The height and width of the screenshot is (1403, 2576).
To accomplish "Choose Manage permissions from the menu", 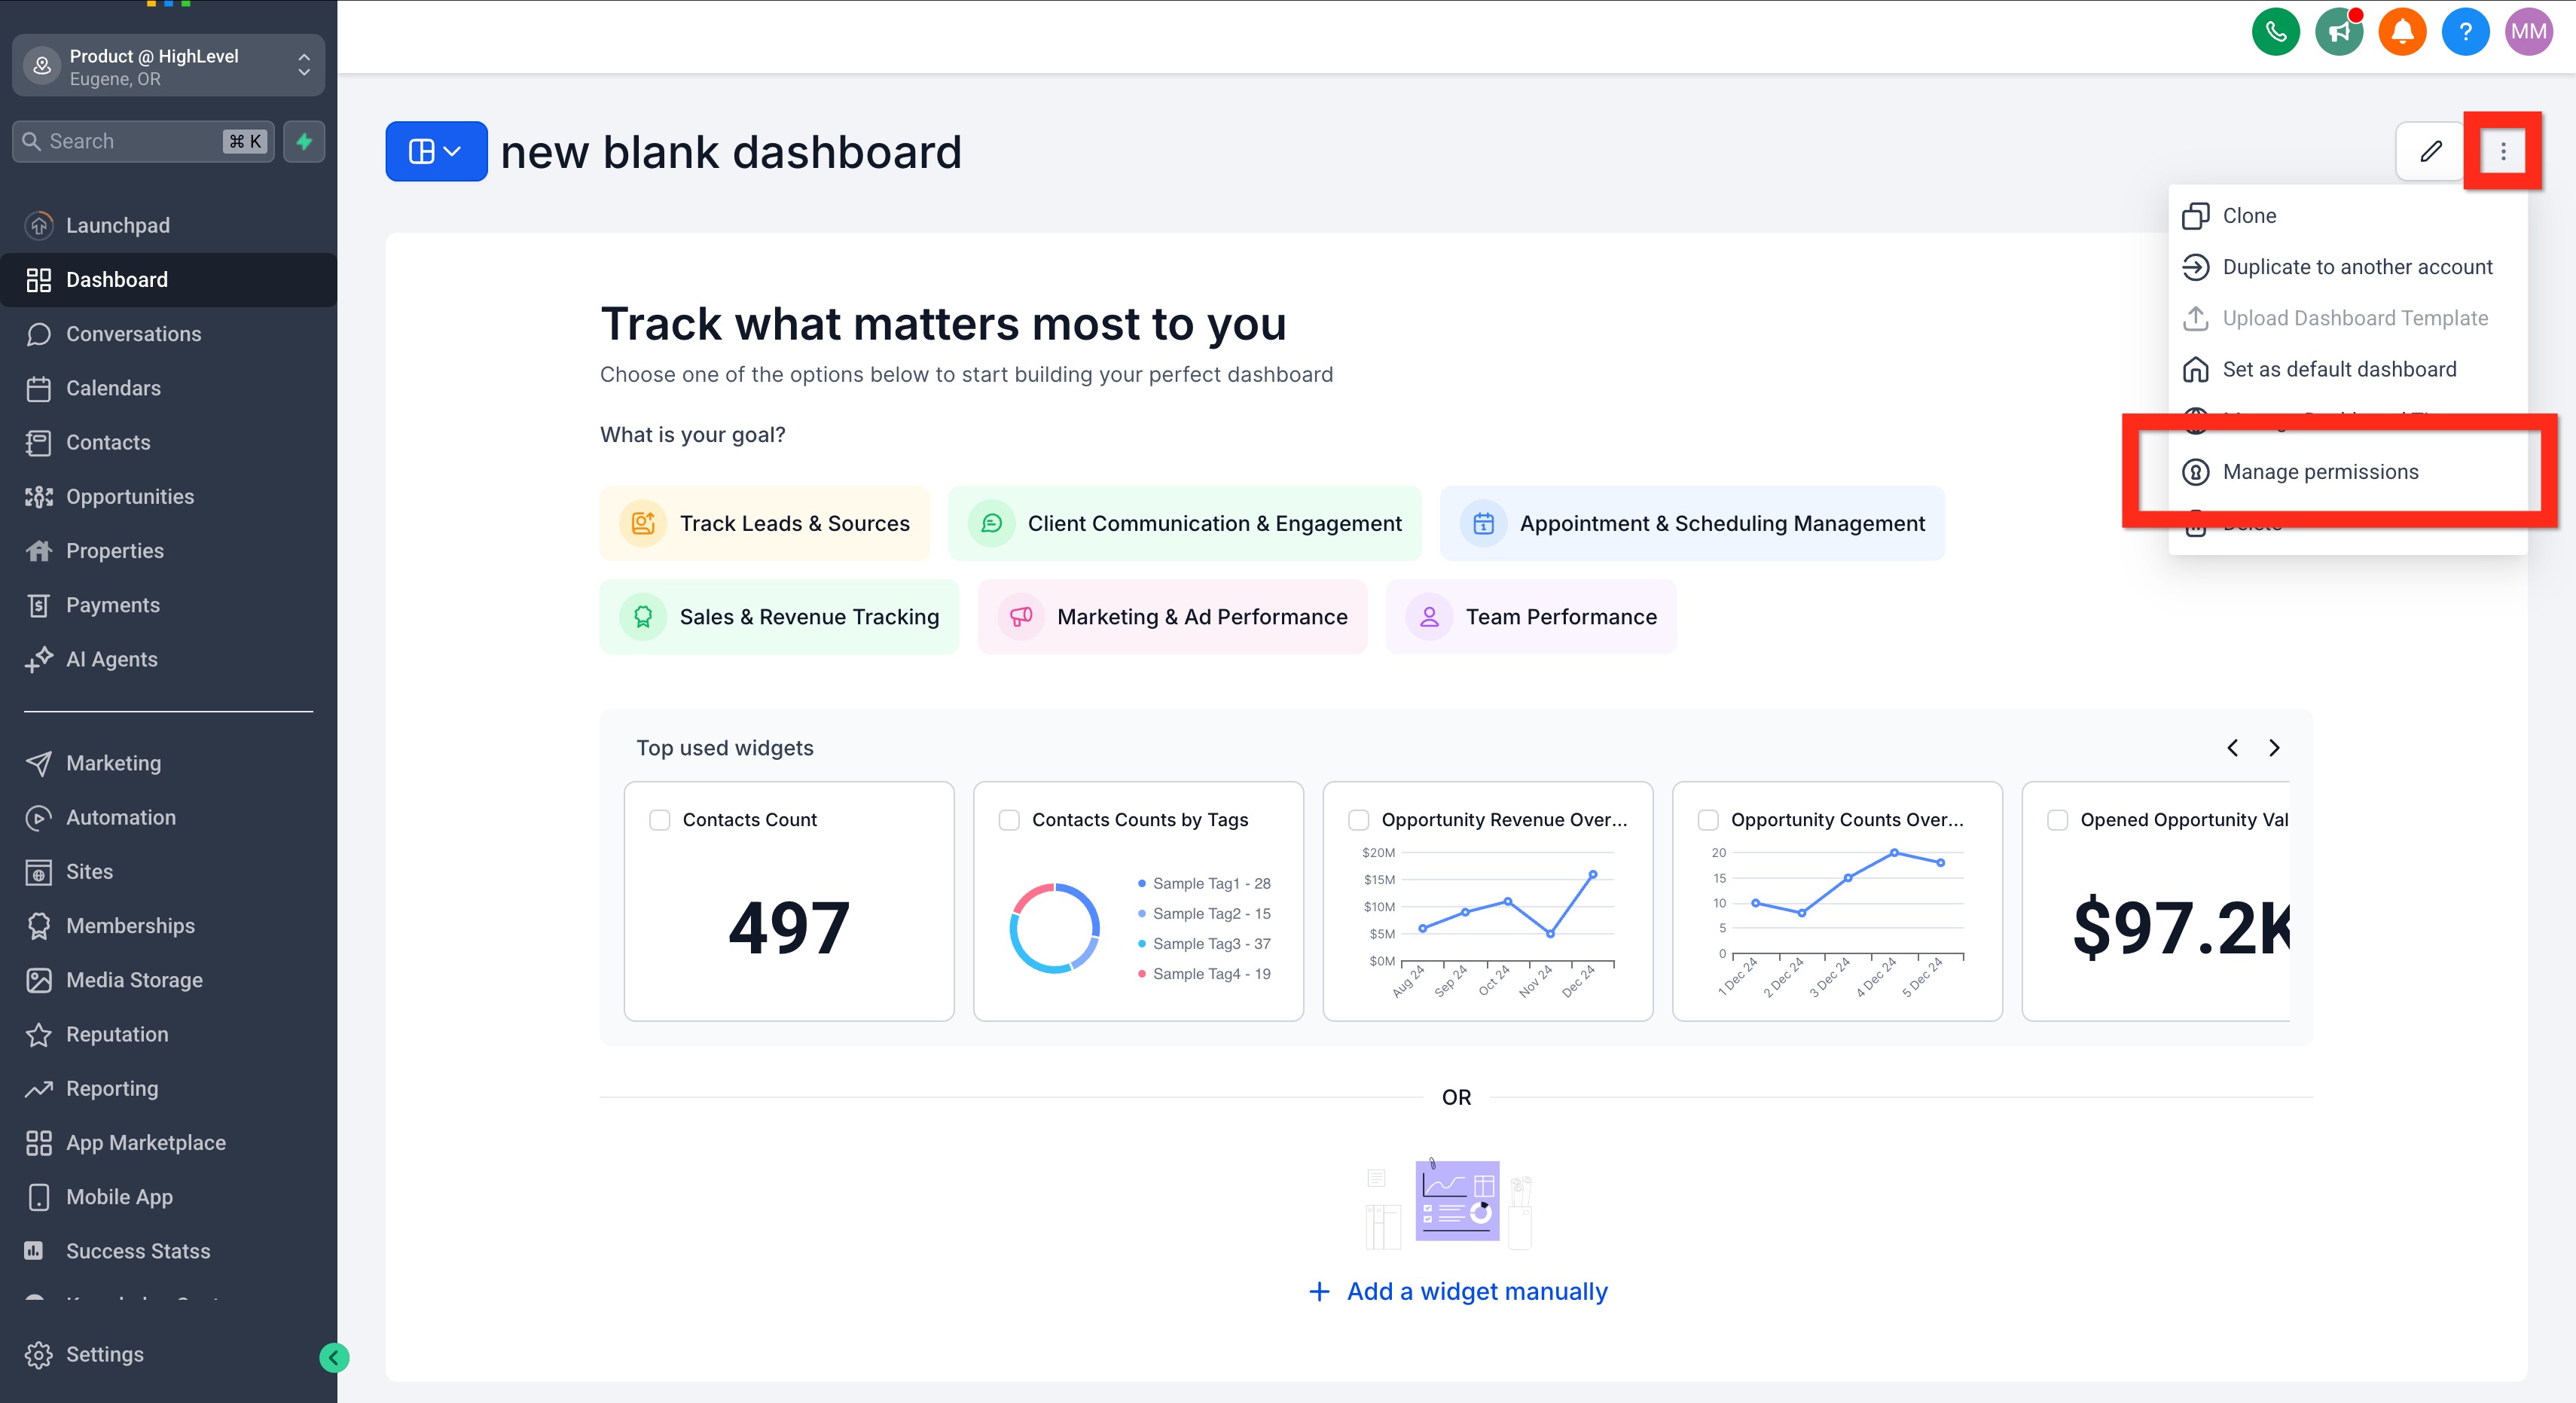I will pyautogui.click(x=2320, y=472).
